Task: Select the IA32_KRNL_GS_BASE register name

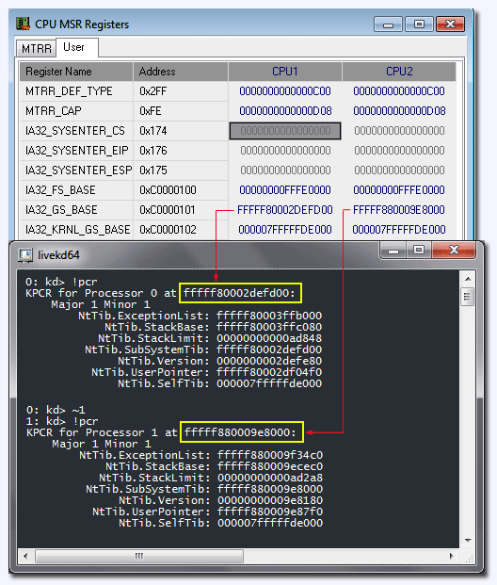Action: click(x=76, y=230)
